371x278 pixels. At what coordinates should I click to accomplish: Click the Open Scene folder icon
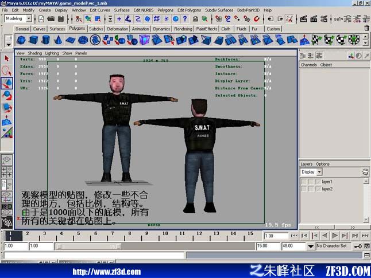tap(51, 19)
